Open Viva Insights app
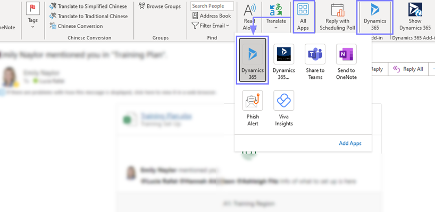This screenshot has height=212, width=435. [x=284, y=108]
